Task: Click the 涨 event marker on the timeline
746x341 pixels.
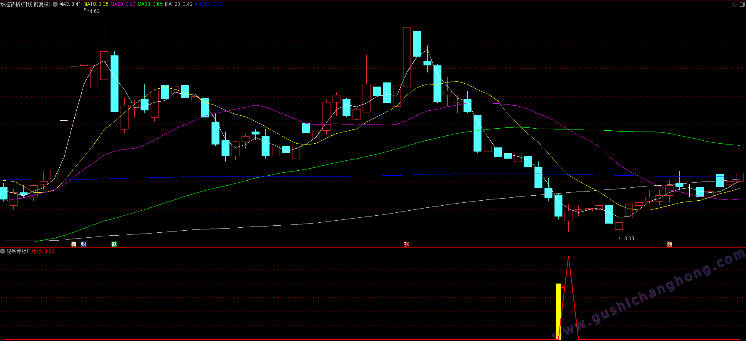Action: [406, 244]
